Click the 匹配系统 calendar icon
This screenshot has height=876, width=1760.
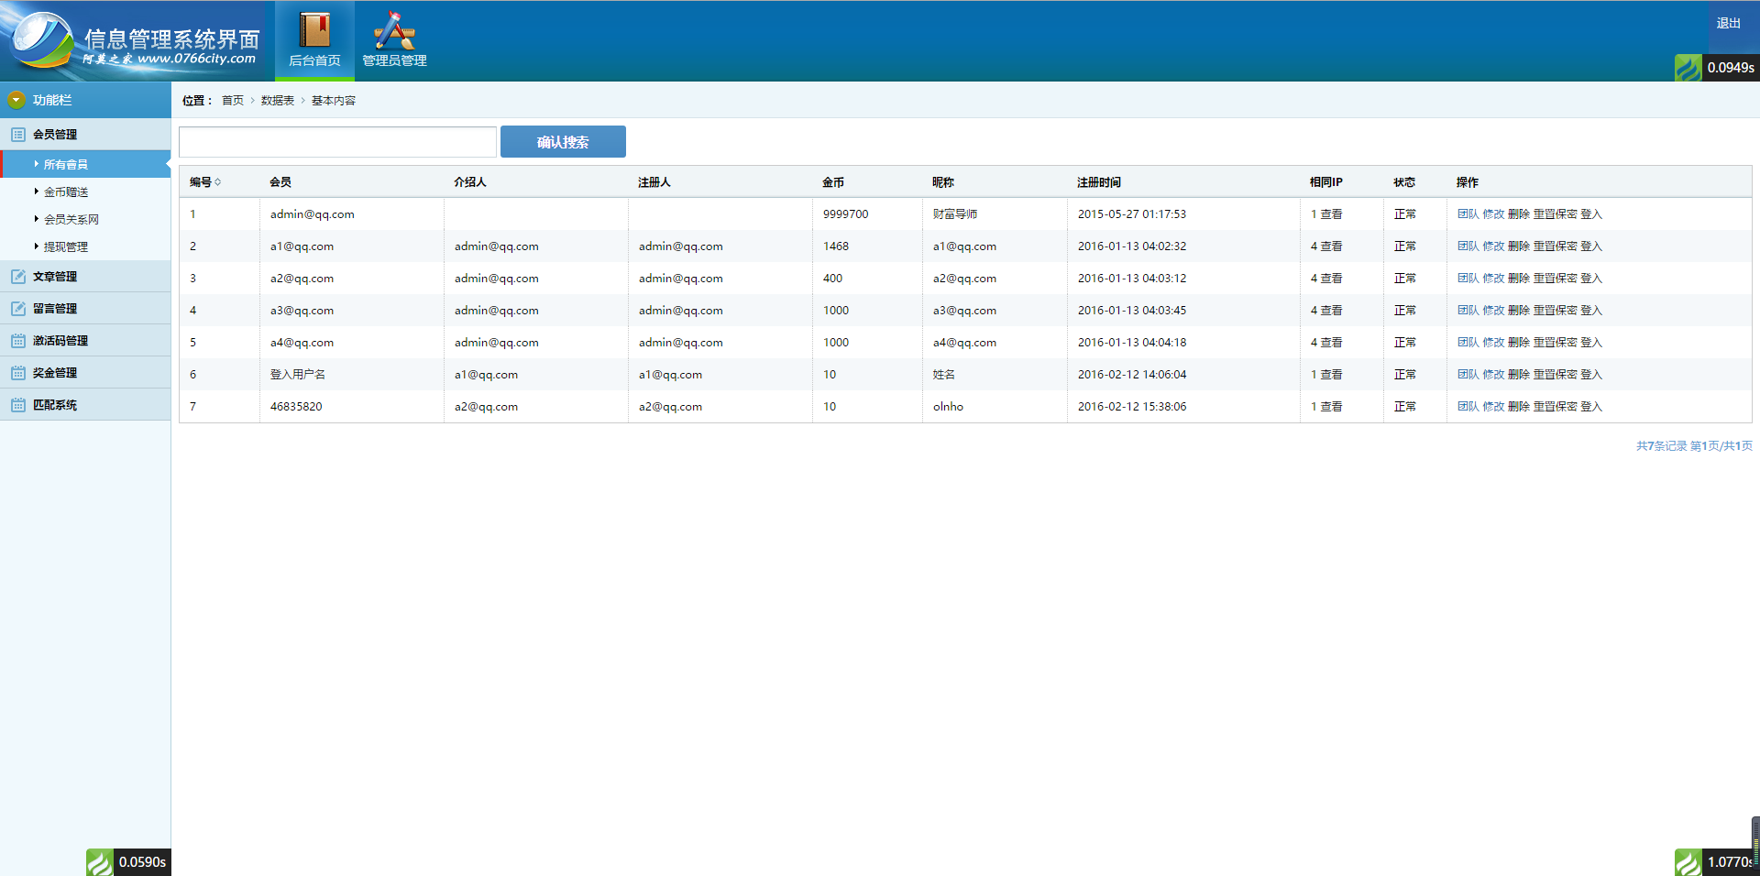pos(17,405)
